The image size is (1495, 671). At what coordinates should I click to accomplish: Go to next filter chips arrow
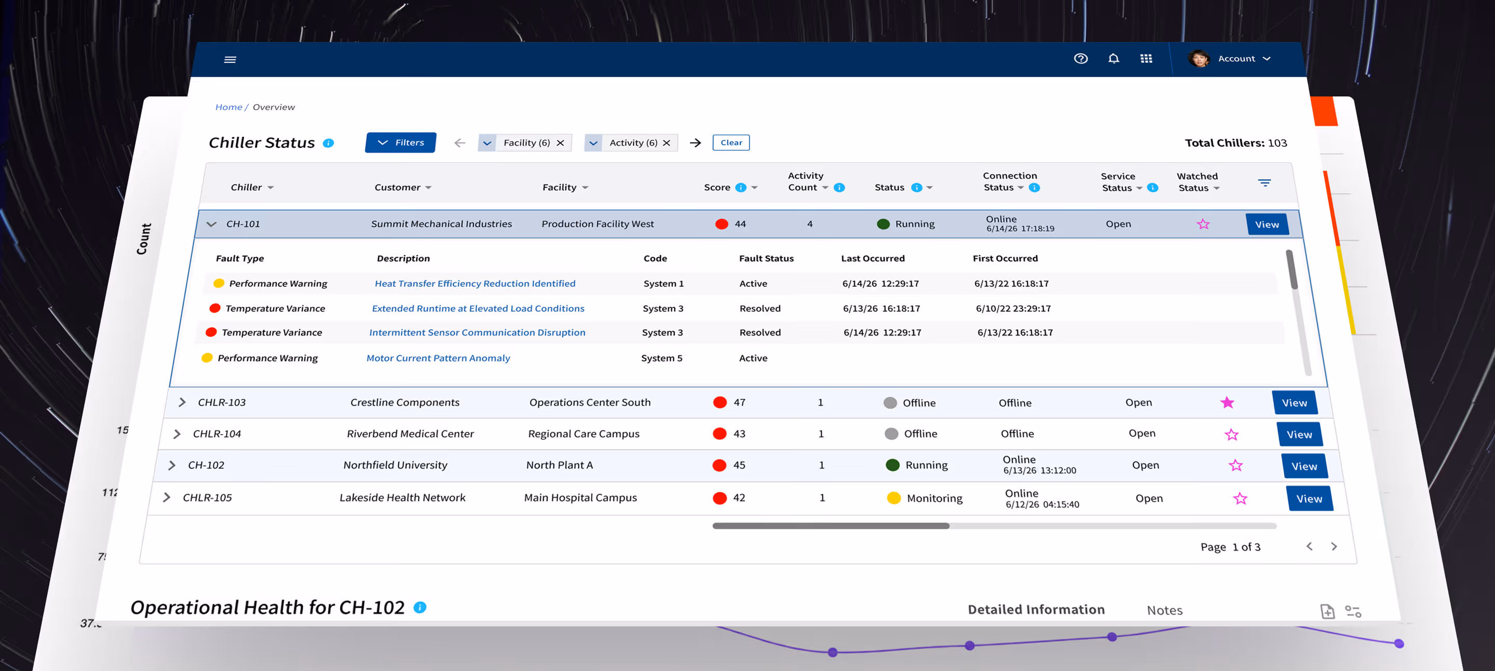(695, 143)
